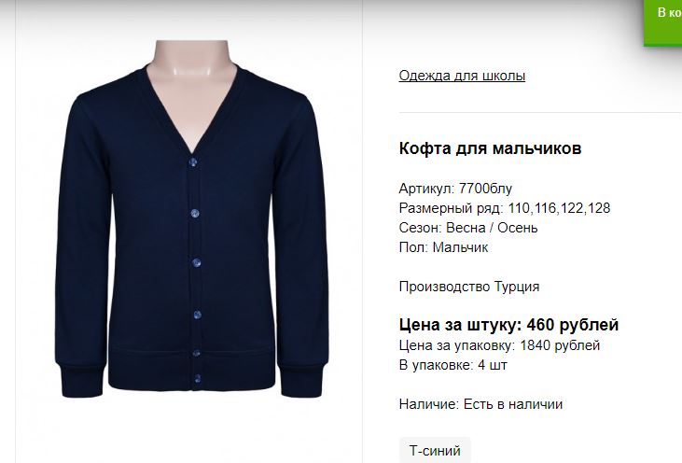Screen dimensions: 682x463
Task: Click the per-piece price "460 рублей"
Action: 573,325
